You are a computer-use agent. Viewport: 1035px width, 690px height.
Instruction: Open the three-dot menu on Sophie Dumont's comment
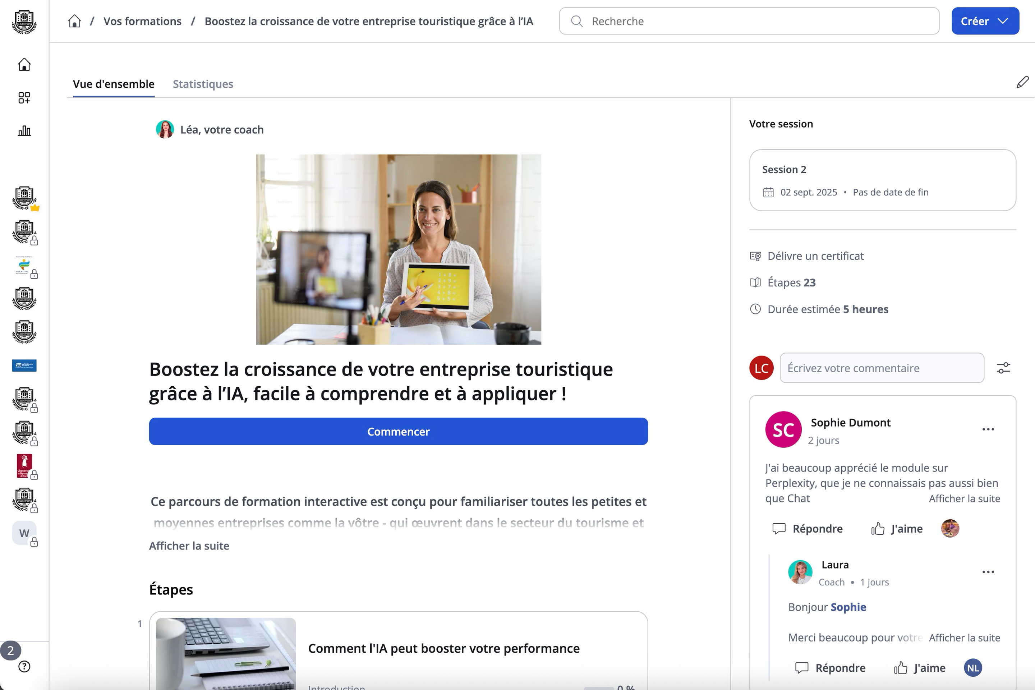[x=988, y=429]
